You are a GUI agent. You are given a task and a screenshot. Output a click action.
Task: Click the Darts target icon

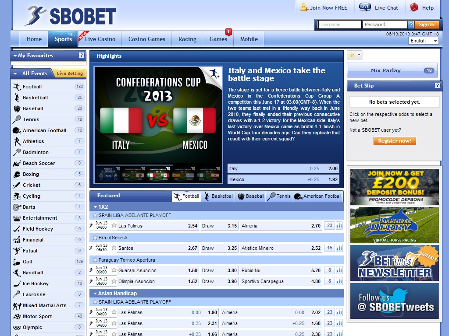point(17,207)
